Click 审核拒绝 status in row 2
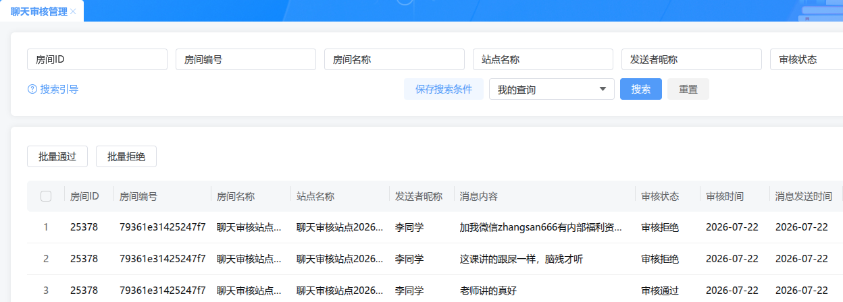843x302 pixels. coord(660,259)
